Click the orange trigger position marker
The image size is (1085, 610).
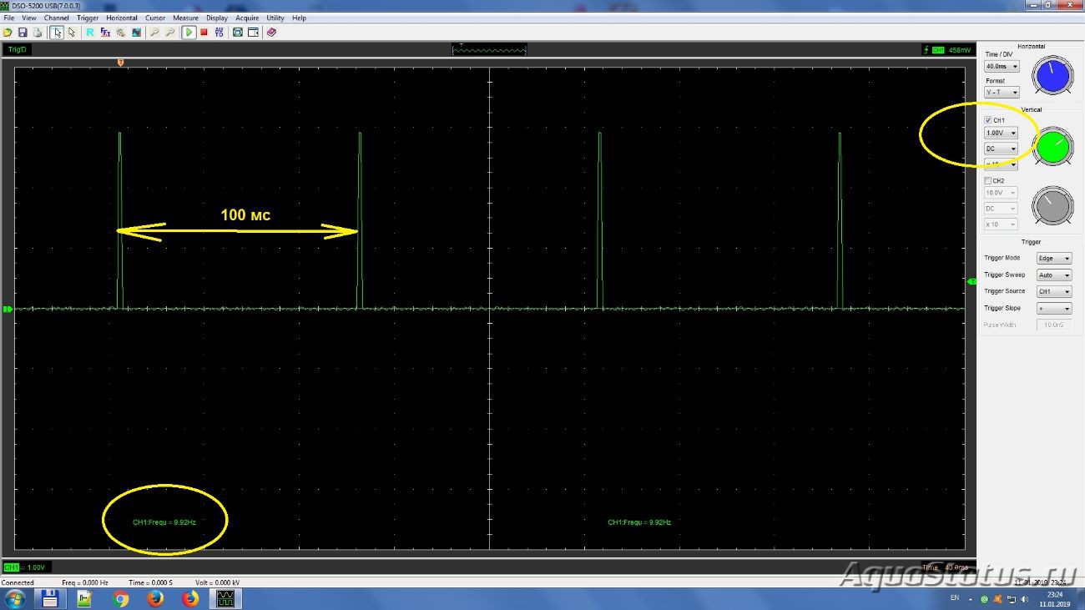pyautogui.click(x=122, y=63)
